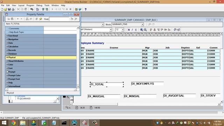Open the font size 12 dropdown
The width and height of the screenshot is (224, 126).
[123, 30]
